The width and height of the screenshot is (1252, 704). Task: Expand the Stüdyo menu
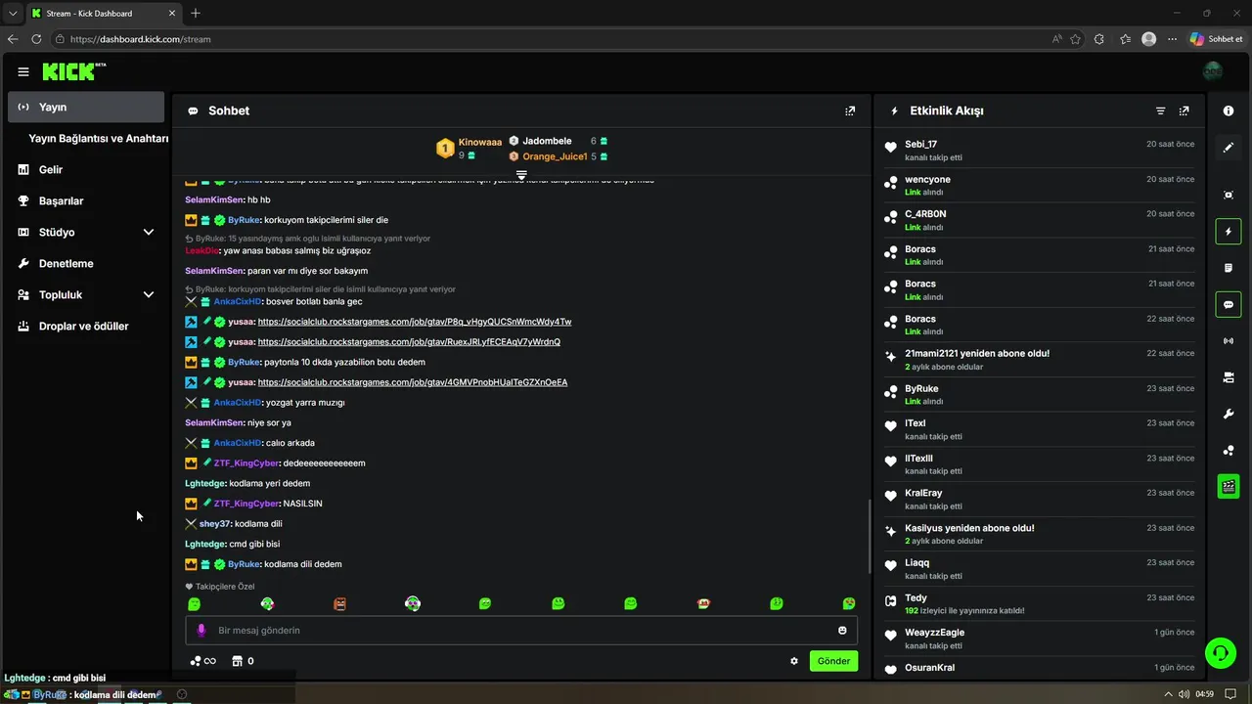tap(149, 232)
